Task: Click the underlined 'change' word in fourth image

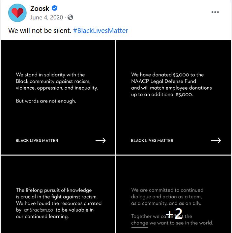Action: click(x=139, y=223)
